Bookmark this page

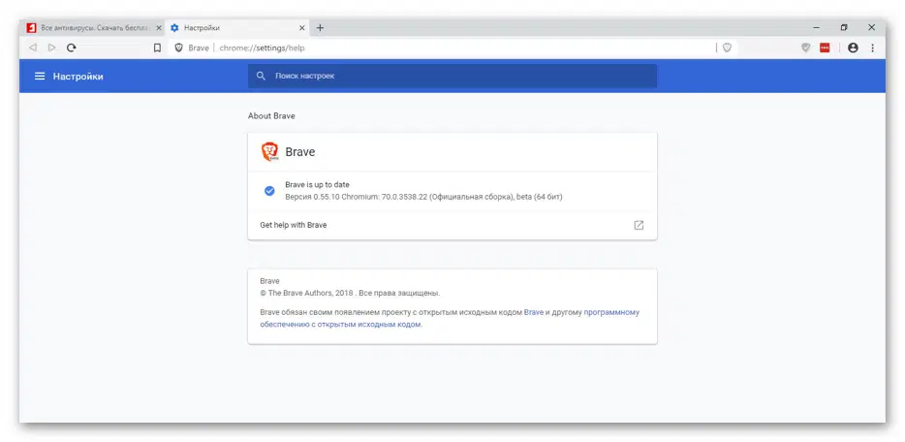click(157, 47)
